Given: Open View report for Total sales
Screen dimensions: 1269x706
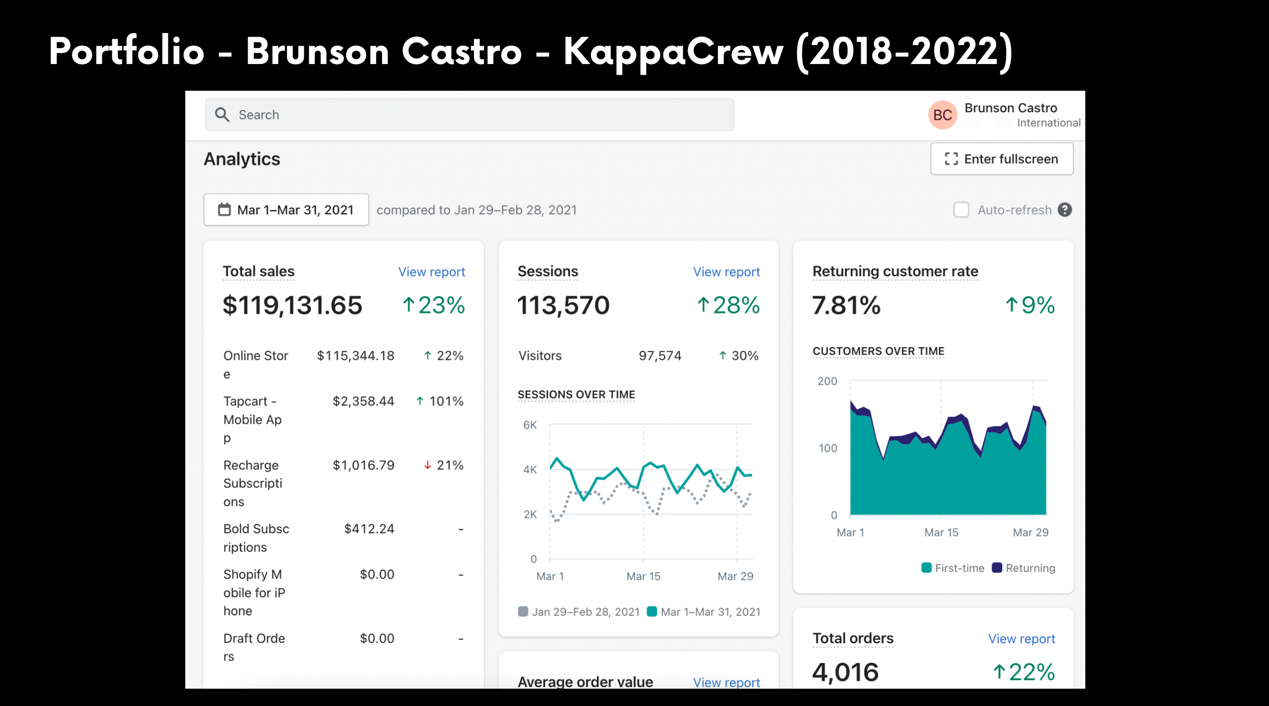Looking at the screenshot, I should tap(431, 272).
